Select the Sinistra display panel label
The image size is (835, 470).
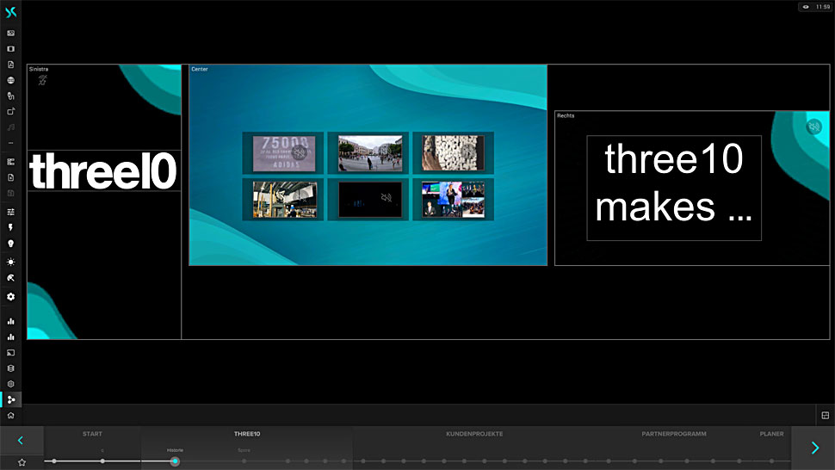click(x=39, y=69)
